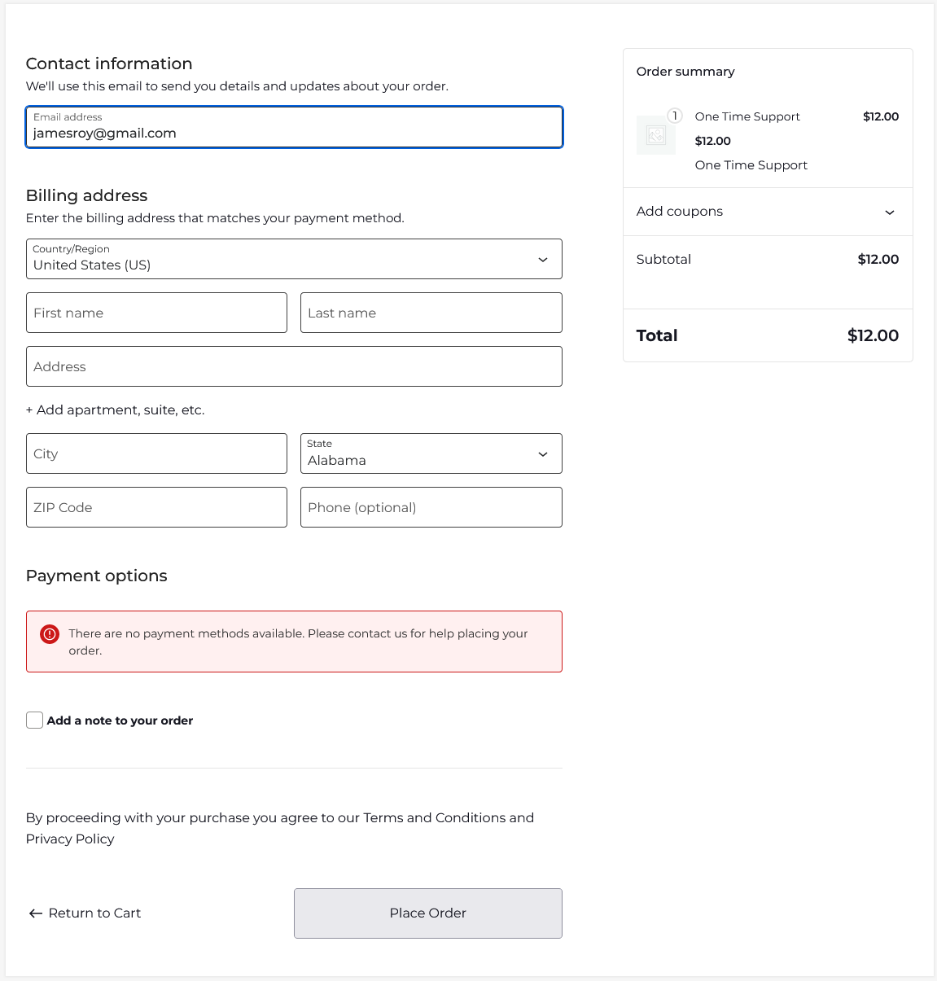
Task: Click into the First name field
Action: point(156,313)
